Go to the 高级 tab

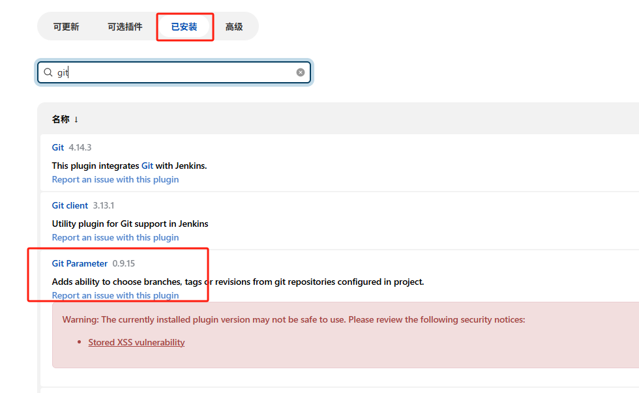(x=234, y=27)
